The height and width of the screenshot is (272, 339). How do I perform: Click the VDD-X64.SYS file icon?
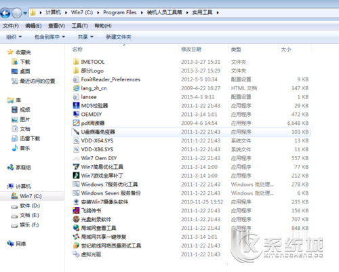coord(76,140)
